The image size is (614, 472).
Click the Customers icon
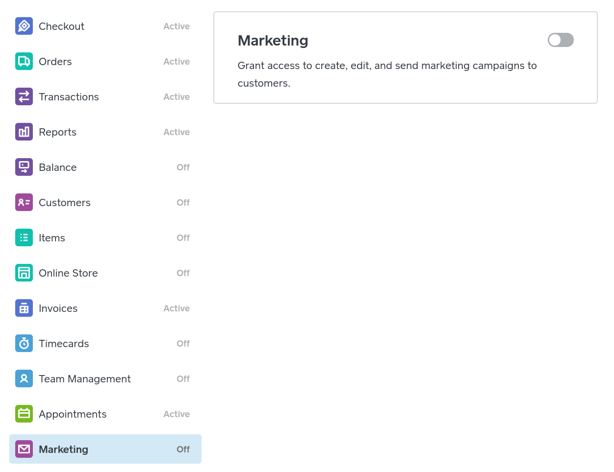24,202
